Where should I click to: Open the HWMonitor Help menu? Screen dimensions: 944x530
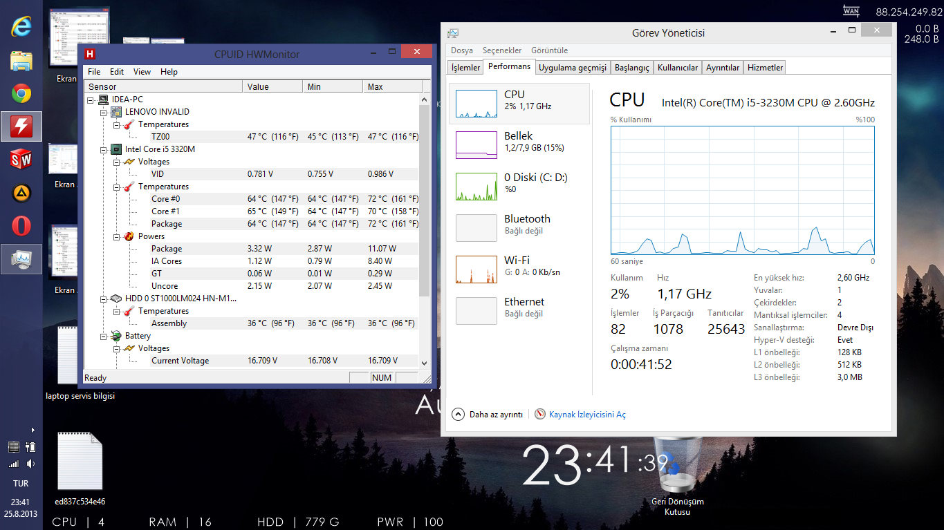169,72
